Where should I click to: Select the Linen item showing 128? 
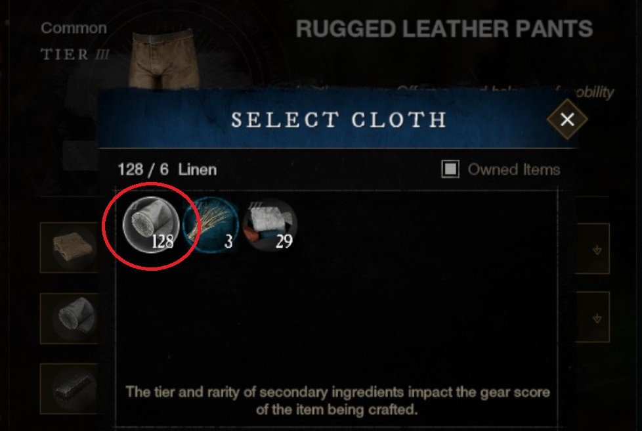151,225
